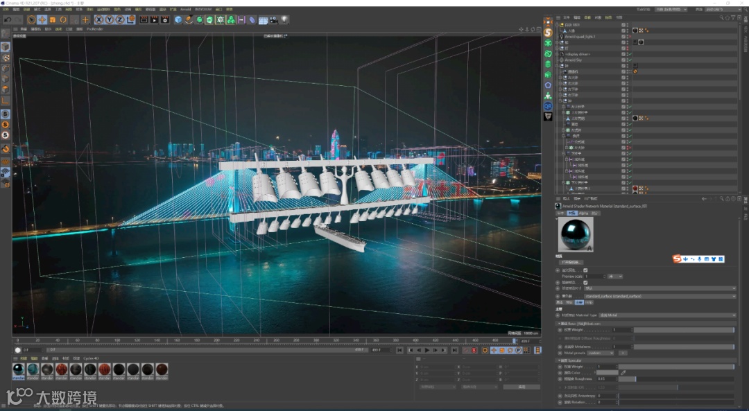
Task: Toggle the X-axis lock icon
Action: point(98,19)
